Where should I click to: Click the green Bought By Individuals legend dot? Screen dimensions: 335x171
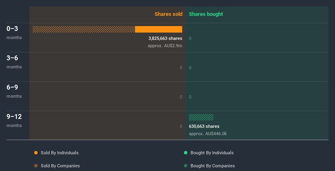(x=186, y=153)
